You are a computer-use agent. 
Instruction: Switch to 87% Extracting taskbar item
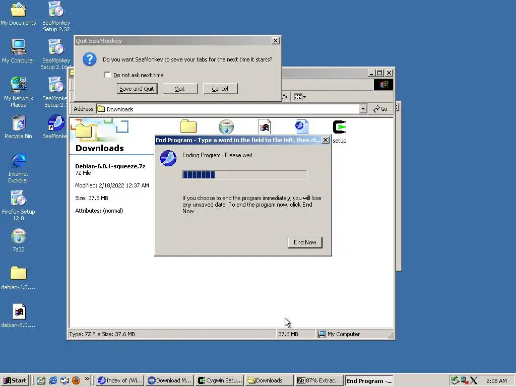pyautogui.click(x=319, y=380)
